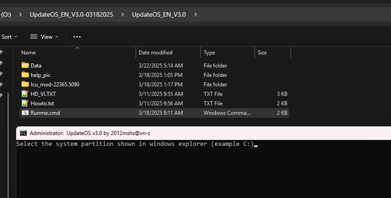The width and height of the screenshot is (391, 198).
Task: Click date 3/11/2025 9:56 AM
Action: pyautogui.click(x=161, y=103)
